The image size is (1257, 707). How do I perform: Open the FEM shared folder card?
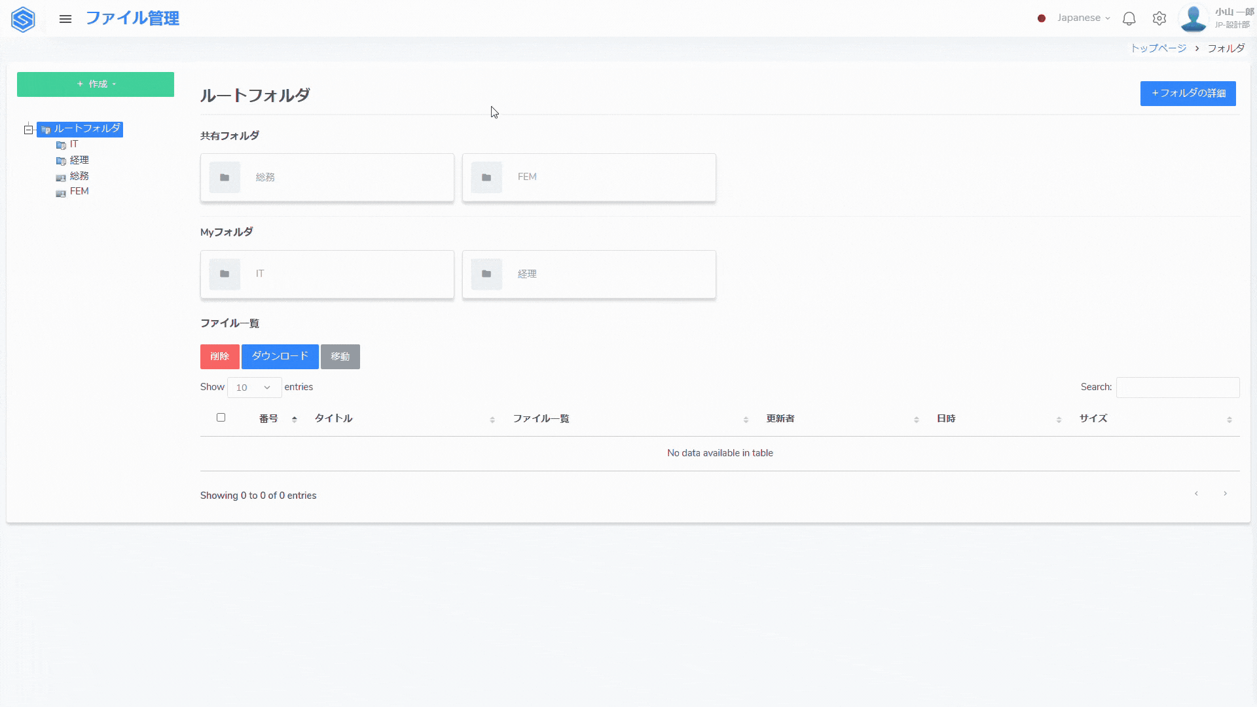point(589,177)
